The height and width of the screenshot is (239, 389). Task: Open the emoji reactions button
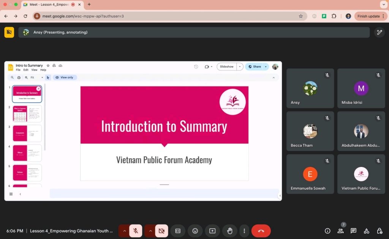tap(195, 231)
